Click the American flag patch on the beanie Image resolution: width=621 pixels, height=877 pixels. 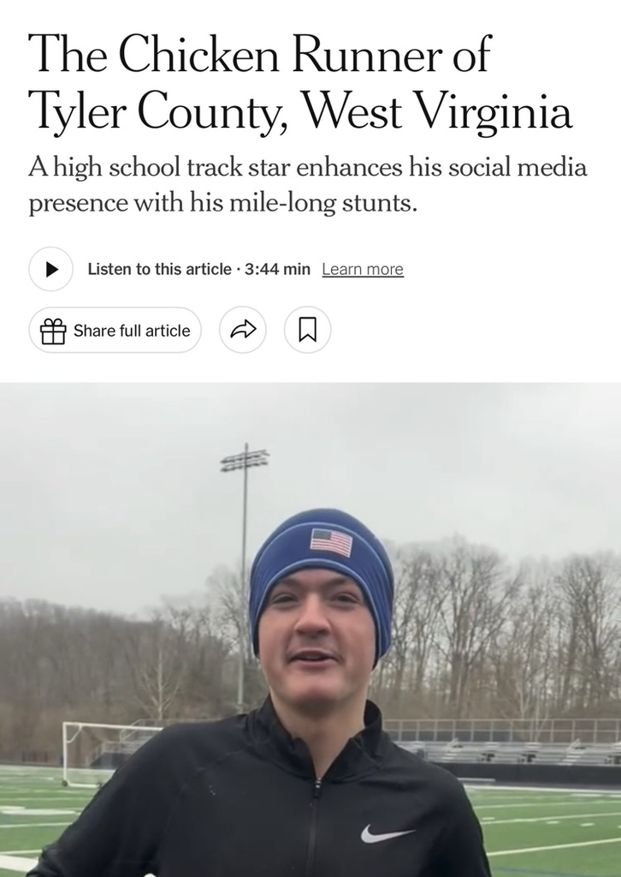pos(331,542)
